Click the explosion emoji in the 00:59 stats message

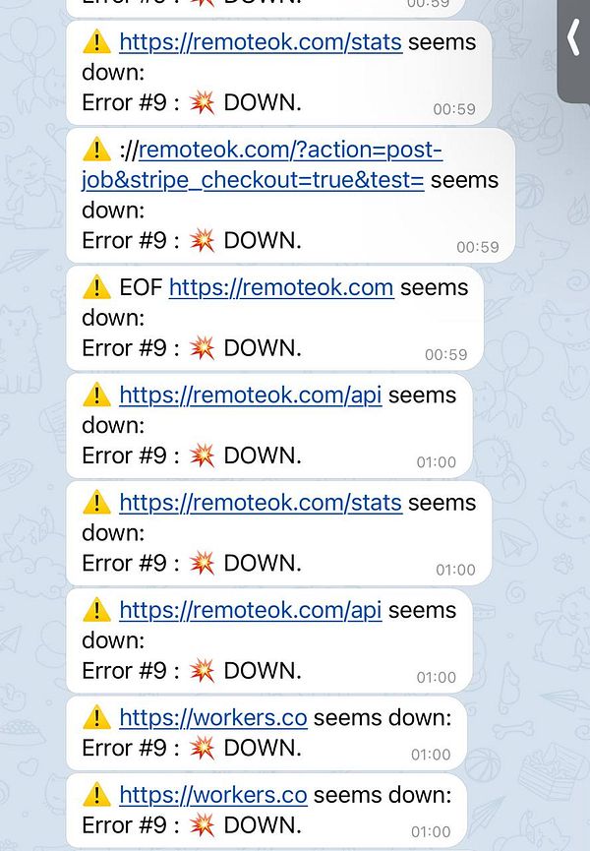pyautogui.click(x=202, y=102)
